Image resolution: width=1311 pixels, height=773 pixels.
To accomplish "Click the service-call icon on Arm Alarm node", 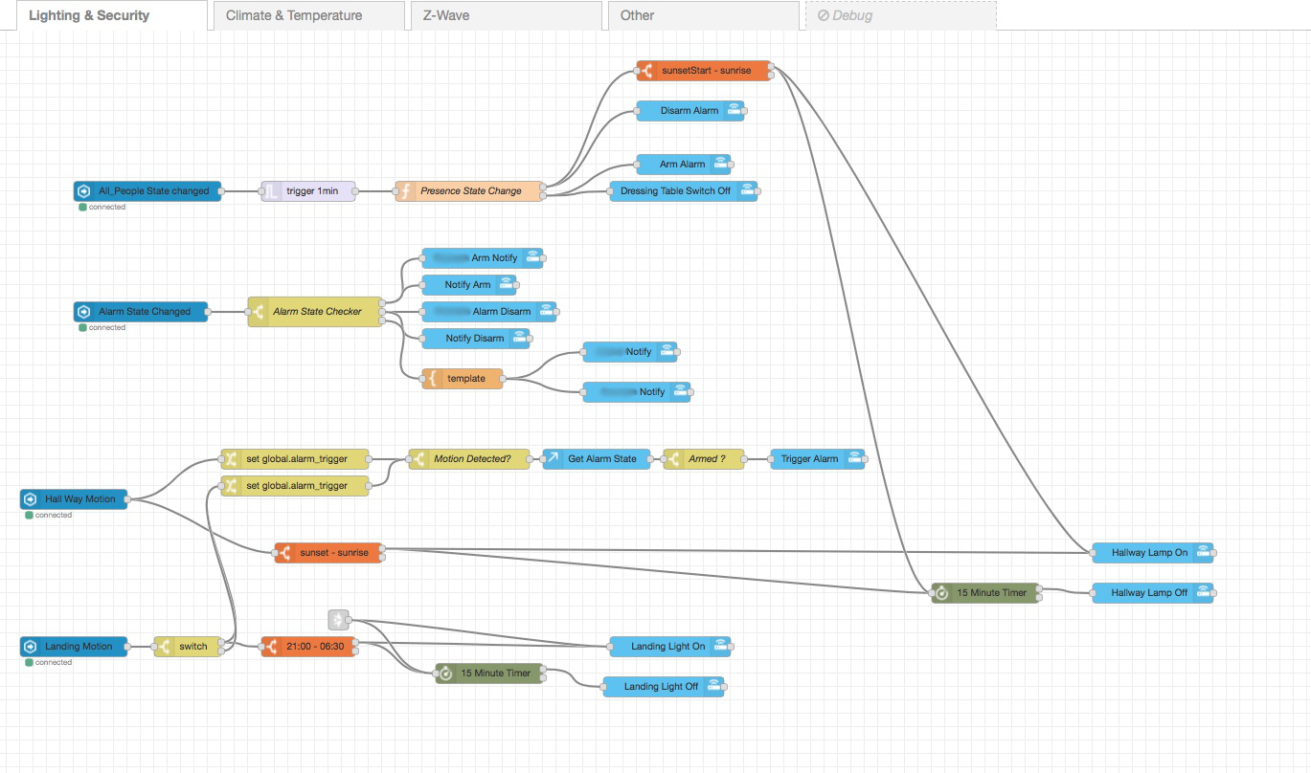I will click(x=720, y=165).
